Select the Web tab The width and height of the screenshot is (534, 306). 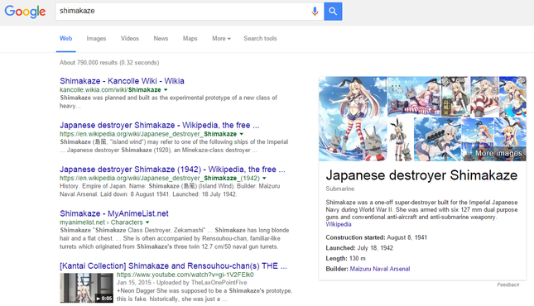[x=65, y=39]
